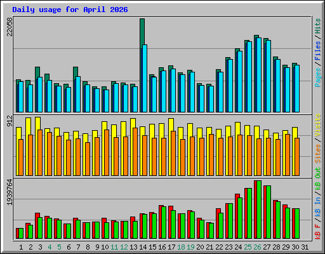The width and height of the screenshot is (325, 254).
Task: Click day label 9 on the x-axis
Action: tap(97, 247)
